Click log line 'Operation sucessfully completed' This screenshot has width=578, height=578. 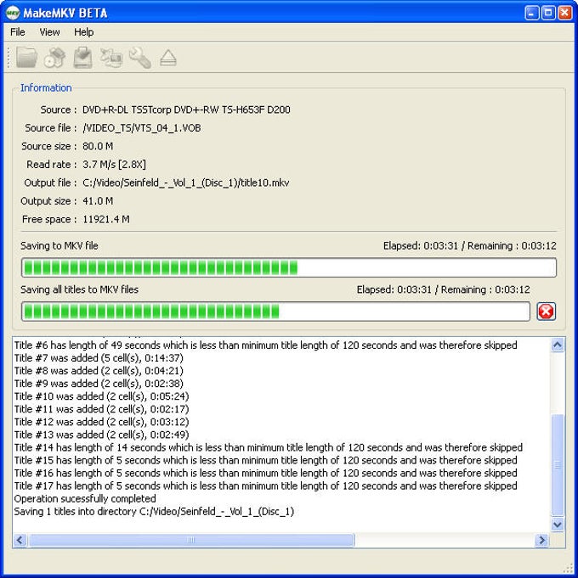click(85, 499)
